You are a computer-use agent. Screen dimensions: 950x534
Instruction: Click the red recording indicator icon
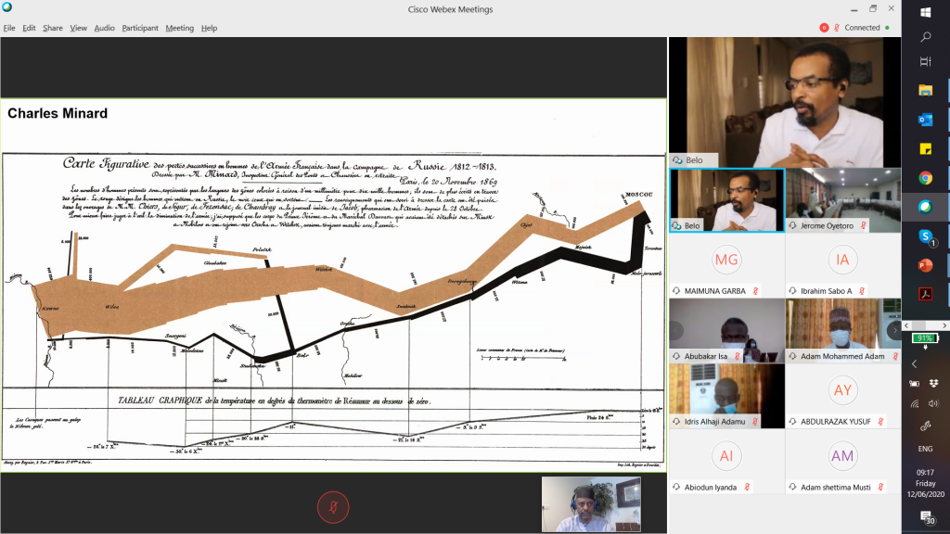(x=824, y=28)
